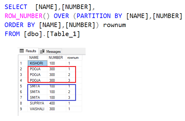Click row header number 8
185x121 pixels.
pos(23,103)
